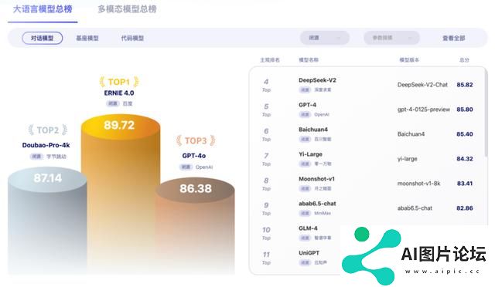The image size is (495, 287).
Task: Click the tag badge under GPT-4o
Action: [x=186, y=167]
